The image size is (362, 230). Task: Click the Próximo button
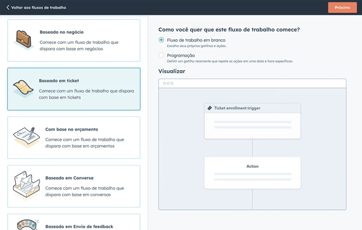pyautogui.click(x=342, y=8)
